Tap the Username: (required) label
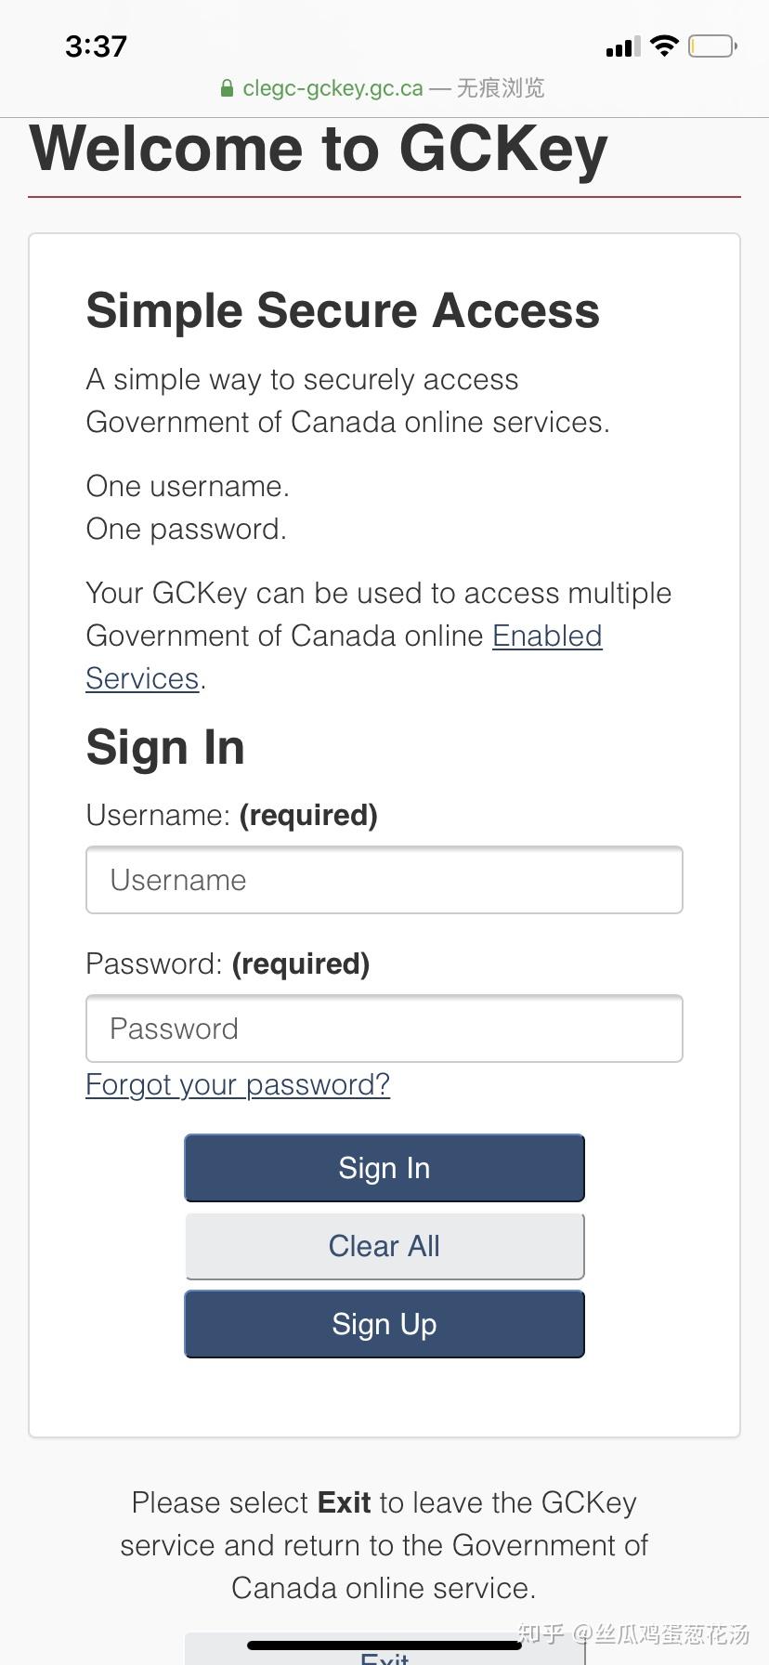The image size is (769, 1665). (231, 815)
